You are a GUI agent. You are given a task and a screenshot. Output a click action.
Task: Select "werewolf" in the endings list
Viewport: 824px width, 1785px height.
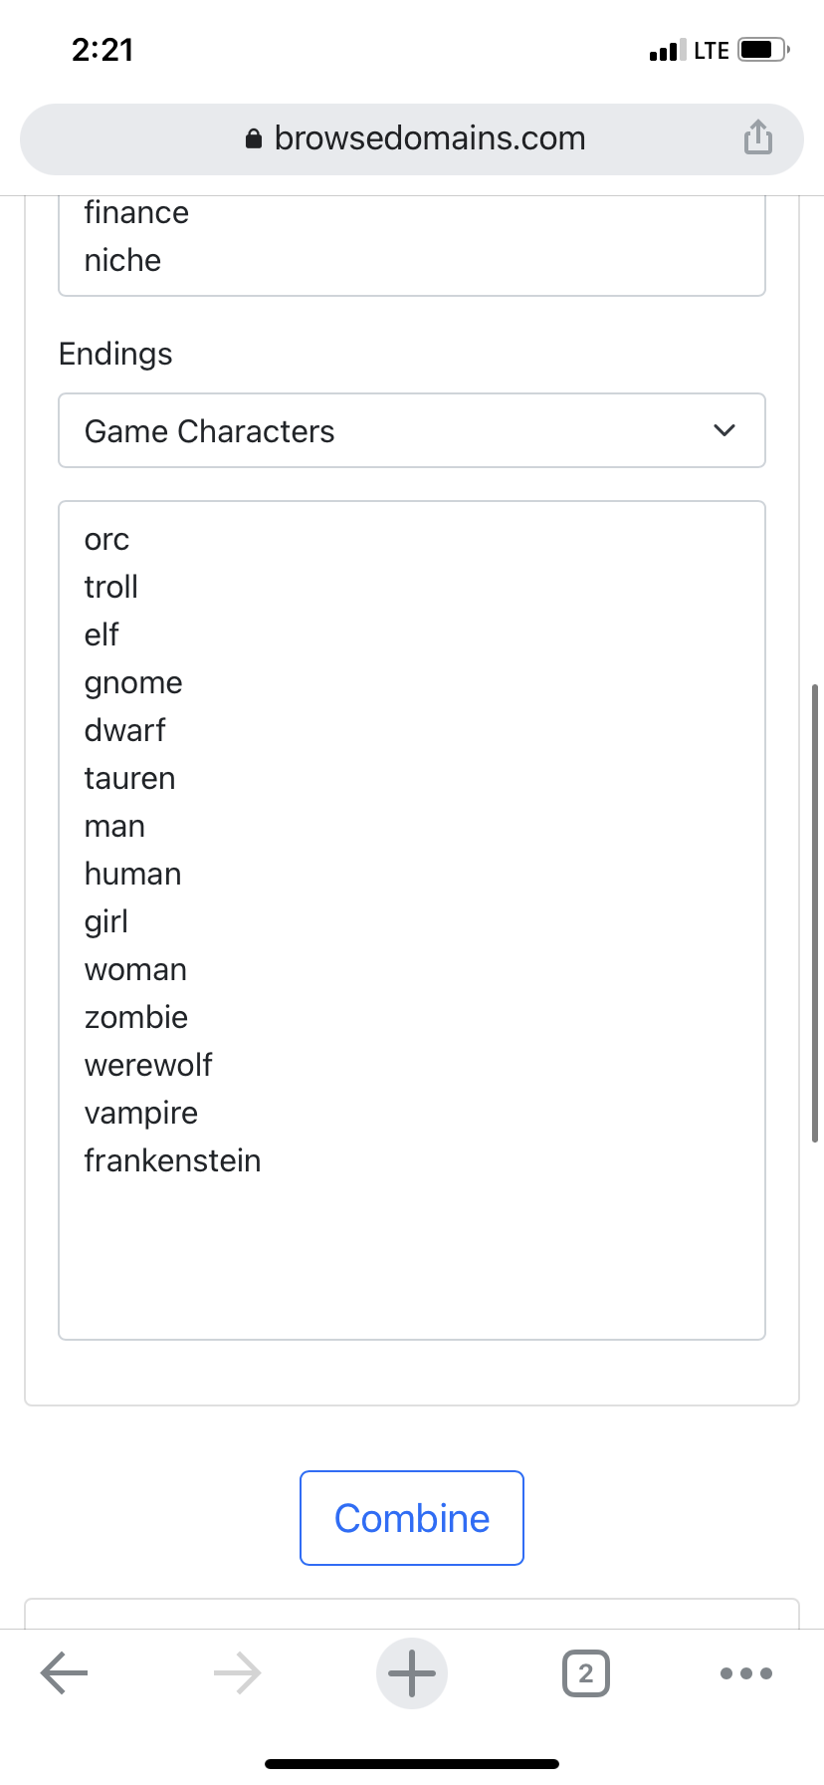pyautogui.click(x=148, y=1064)
